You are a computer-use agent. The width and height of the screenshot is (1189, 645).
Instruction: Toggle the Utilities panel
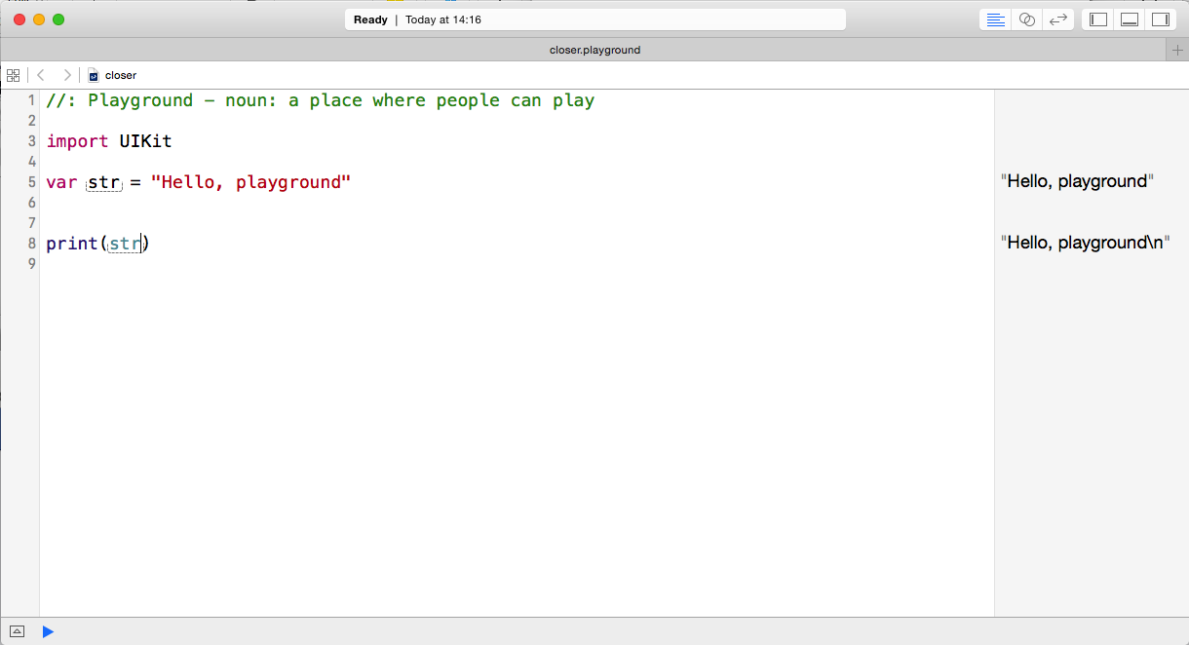coord(1161,19)
